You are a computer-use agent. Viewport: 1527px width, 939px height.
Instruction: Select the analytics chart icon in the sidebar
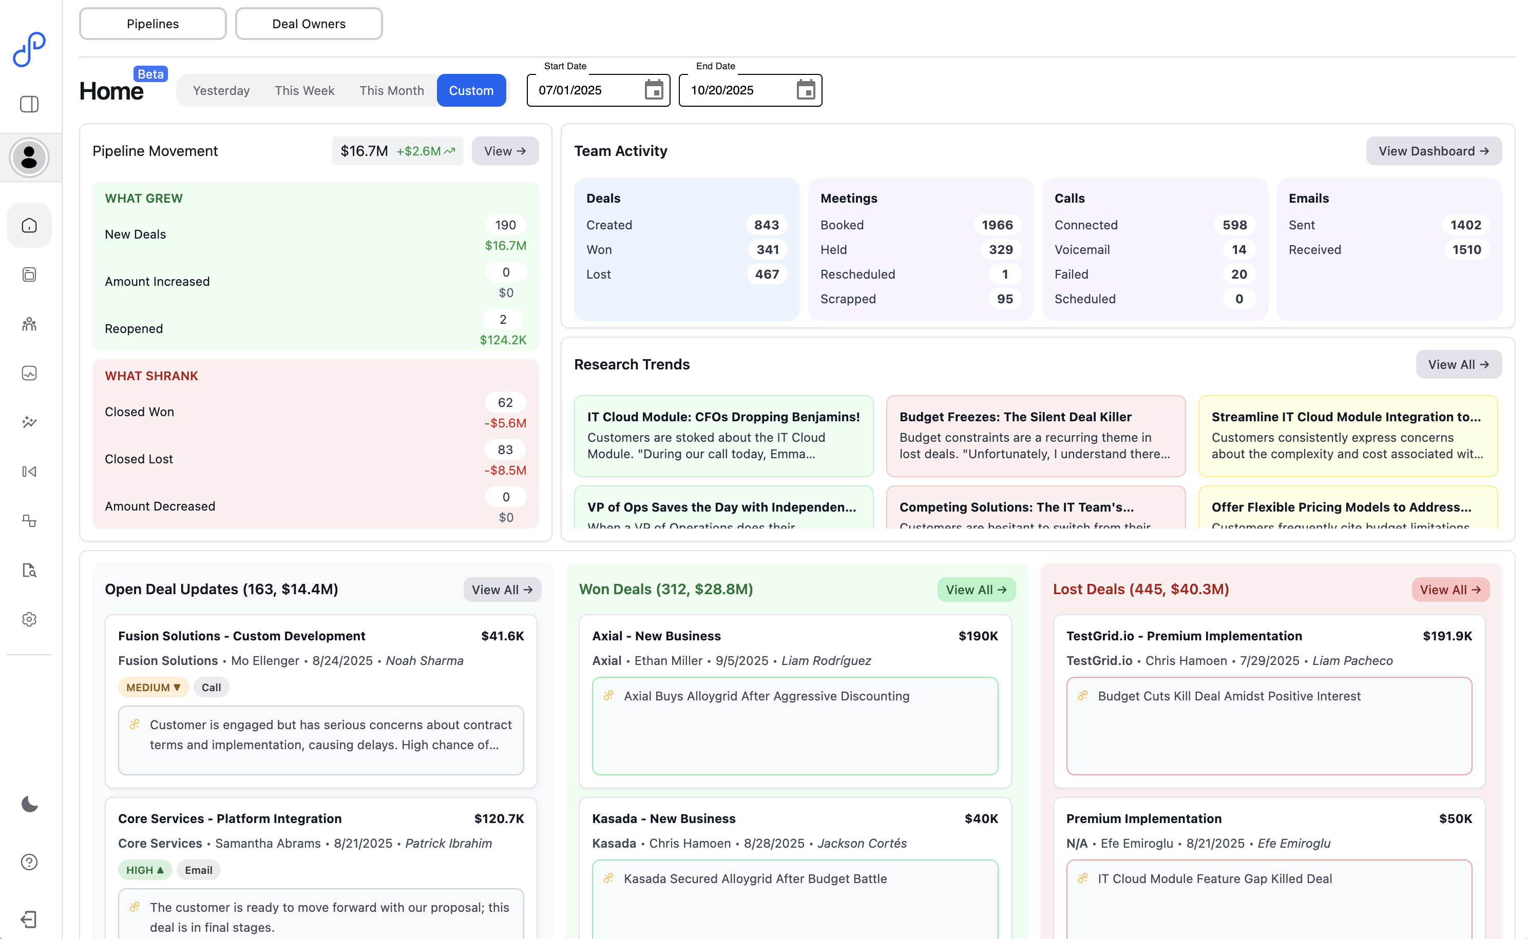pyautogui.click(x=29, y=373)
